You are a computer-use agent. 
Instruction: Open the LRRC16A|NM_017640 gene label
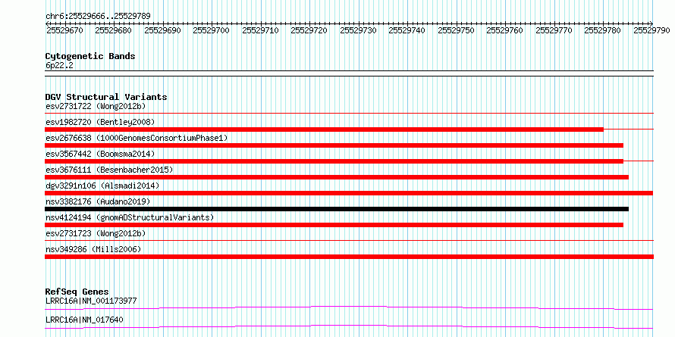(84, 320)
